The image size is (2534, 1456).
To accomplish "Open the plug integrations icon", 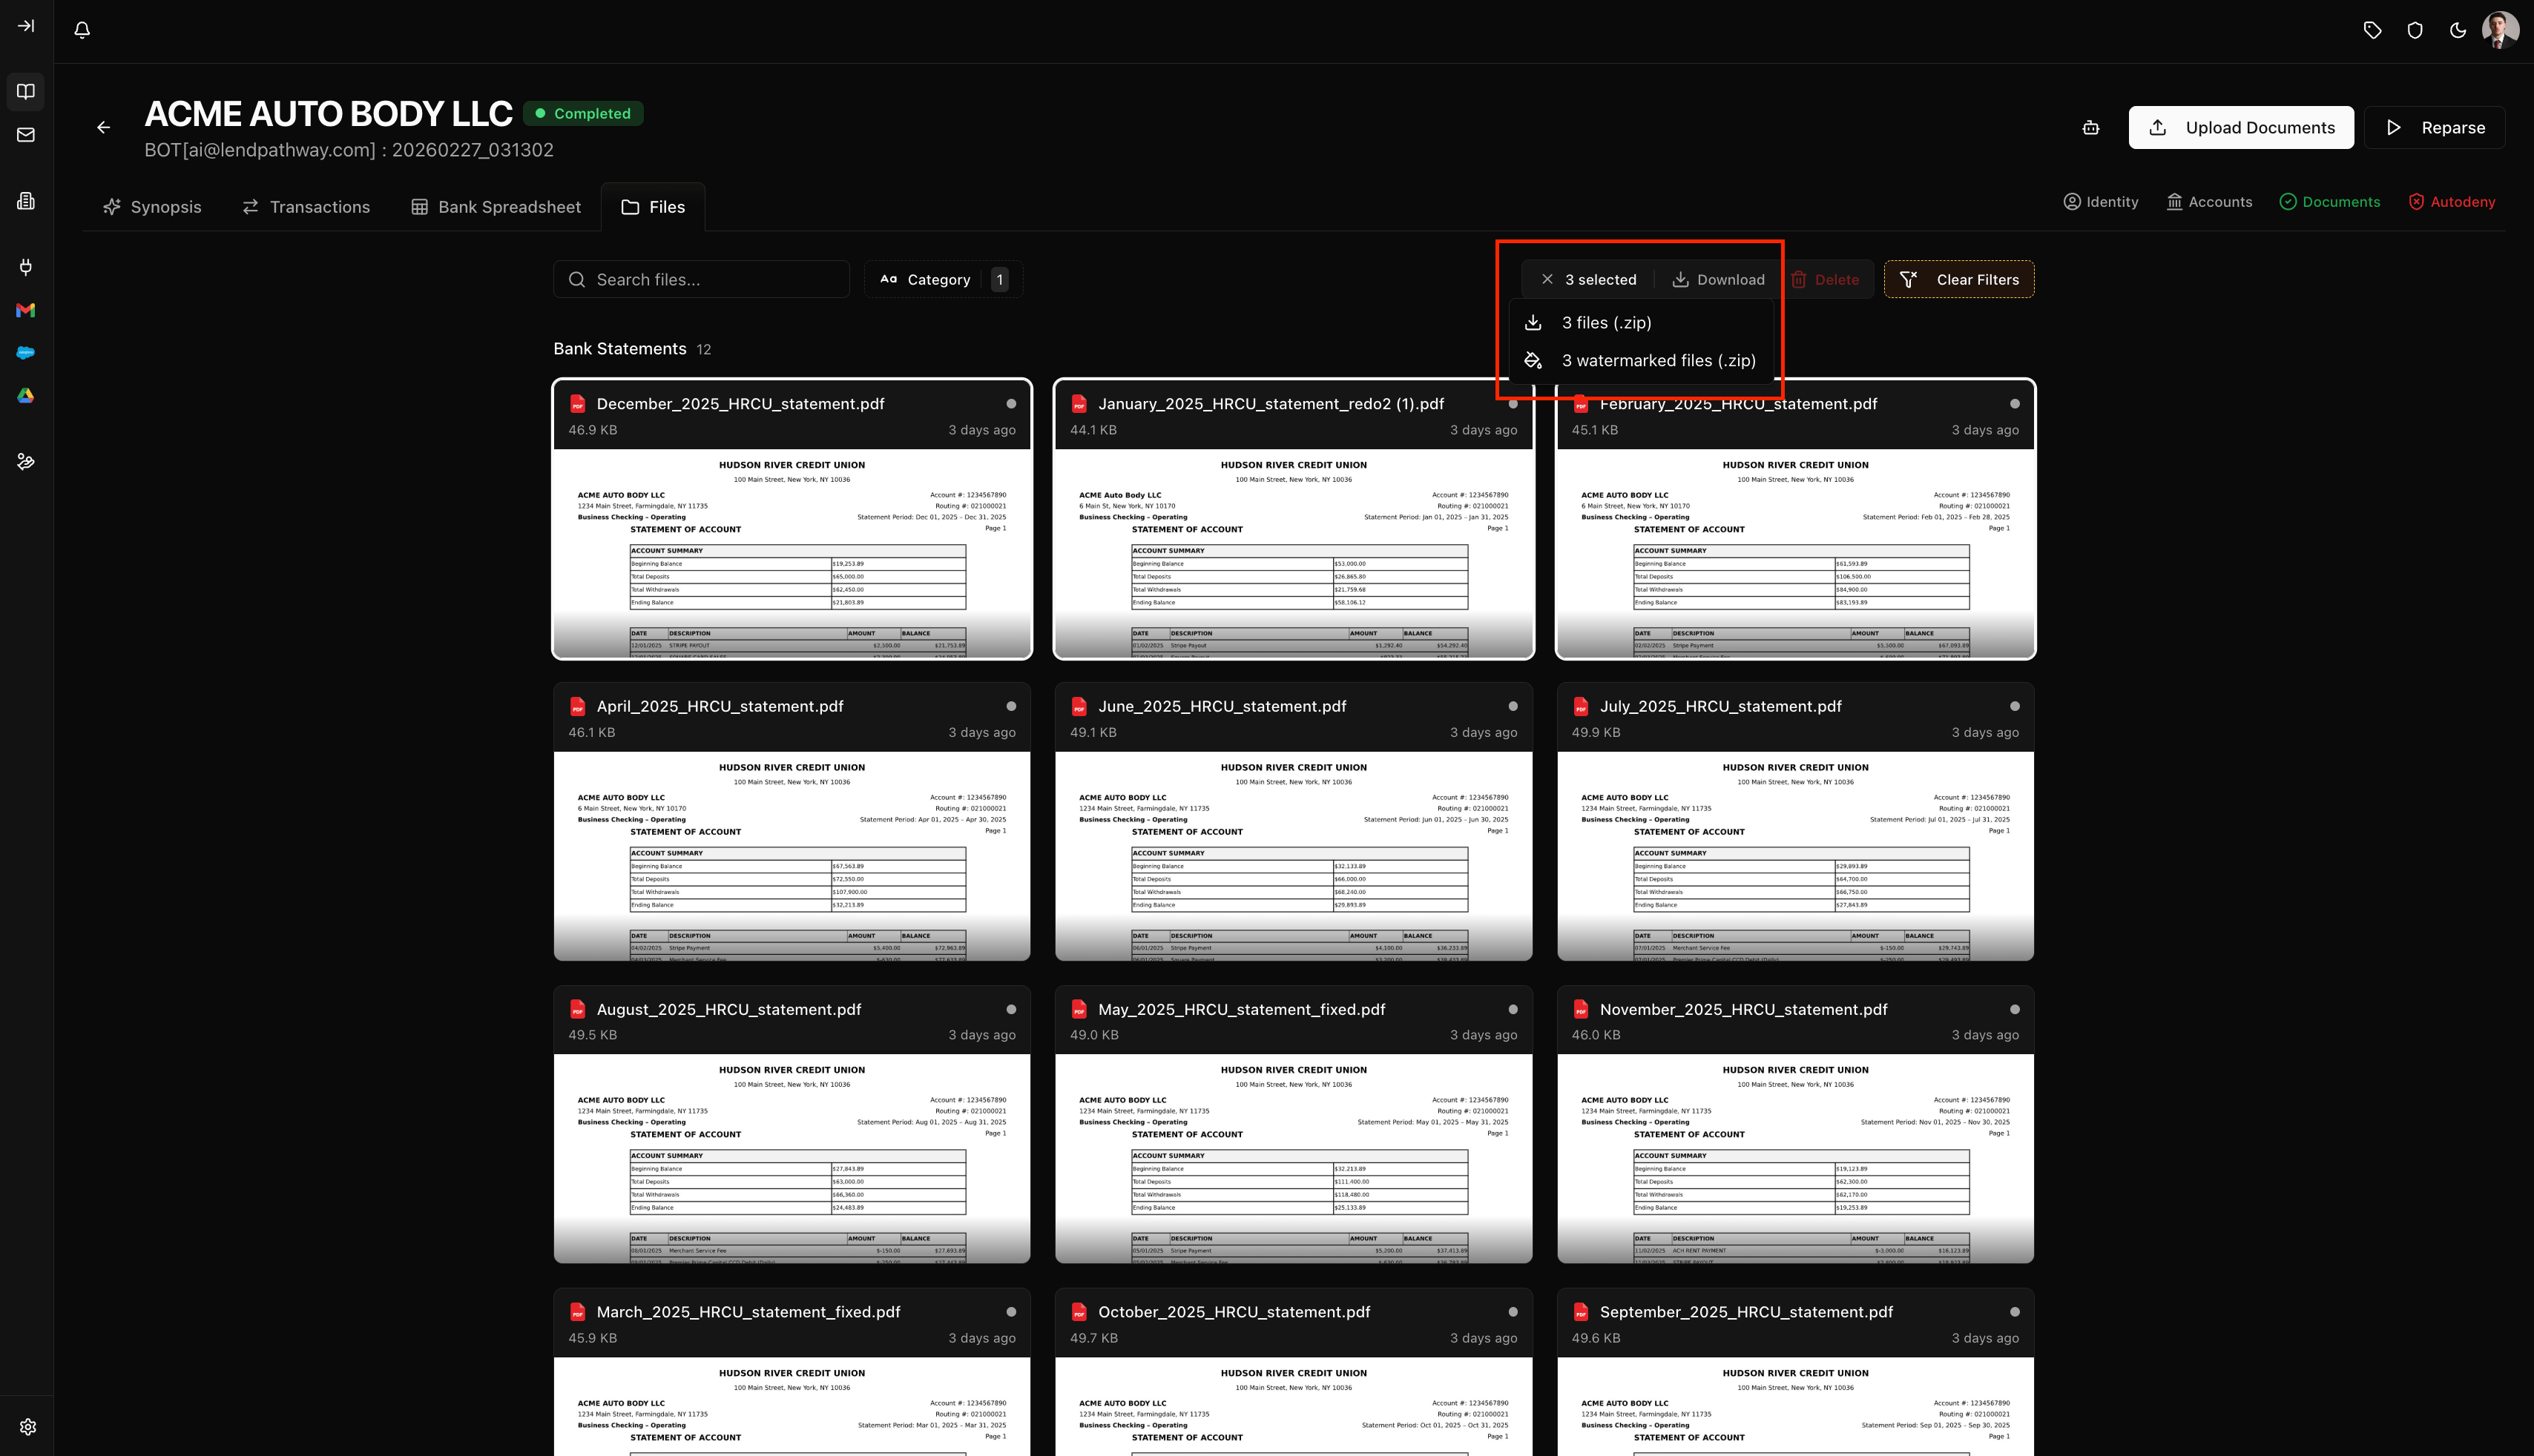I will pos(26,266).
